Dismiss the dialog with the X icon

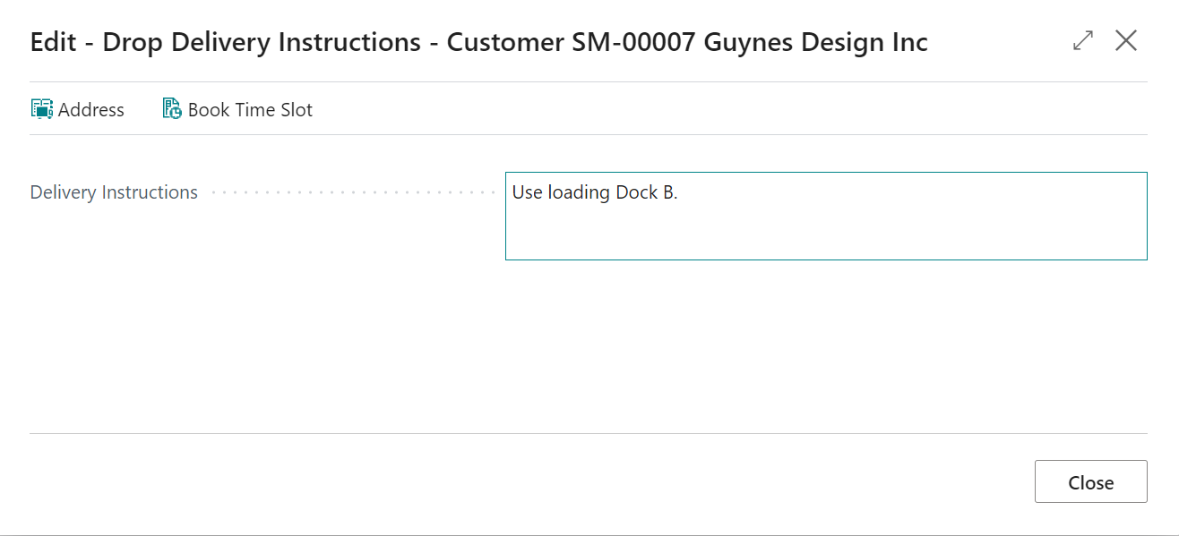(x=1126, y=40)
